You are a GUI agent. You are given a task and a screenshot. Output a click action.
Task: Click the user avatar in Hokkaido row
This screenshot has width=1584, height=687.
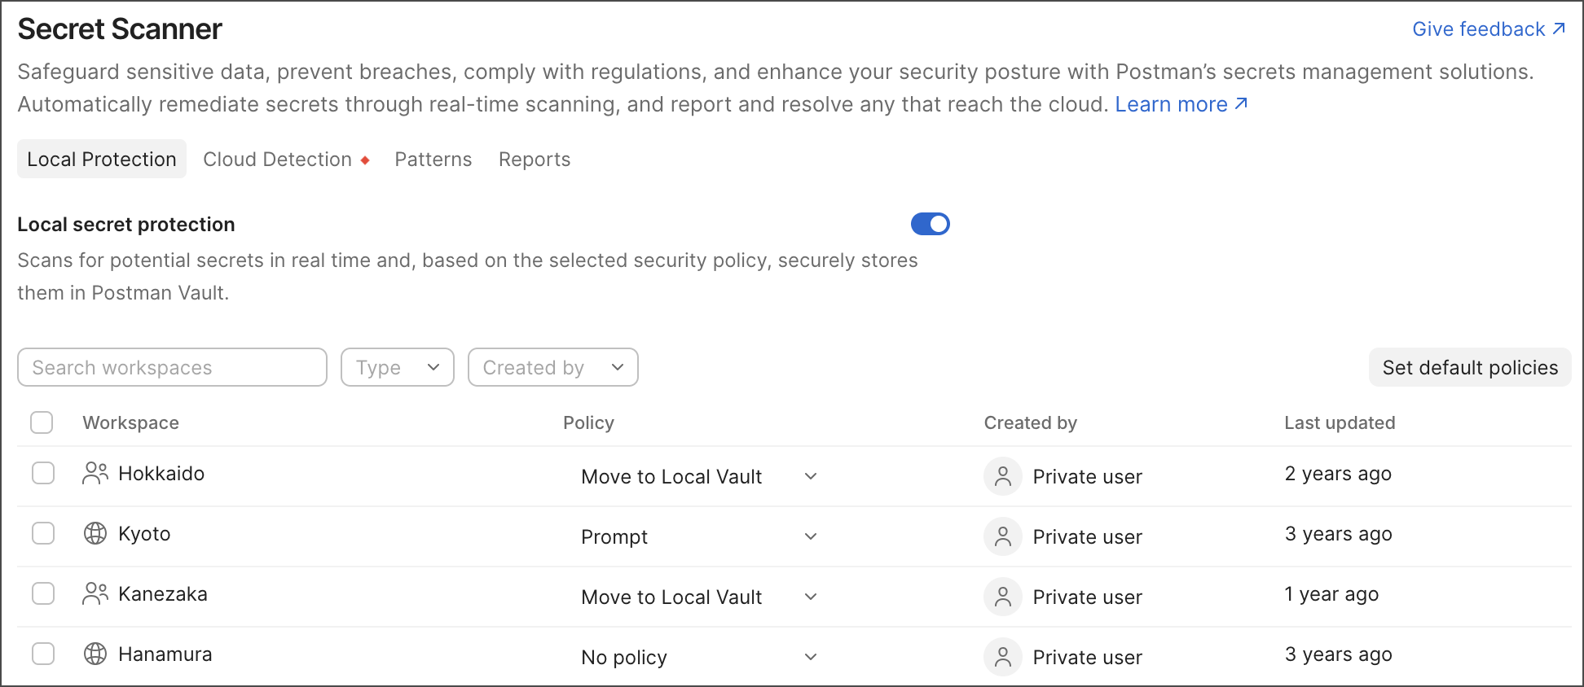pyautogui.click(x=1003, y=476)
